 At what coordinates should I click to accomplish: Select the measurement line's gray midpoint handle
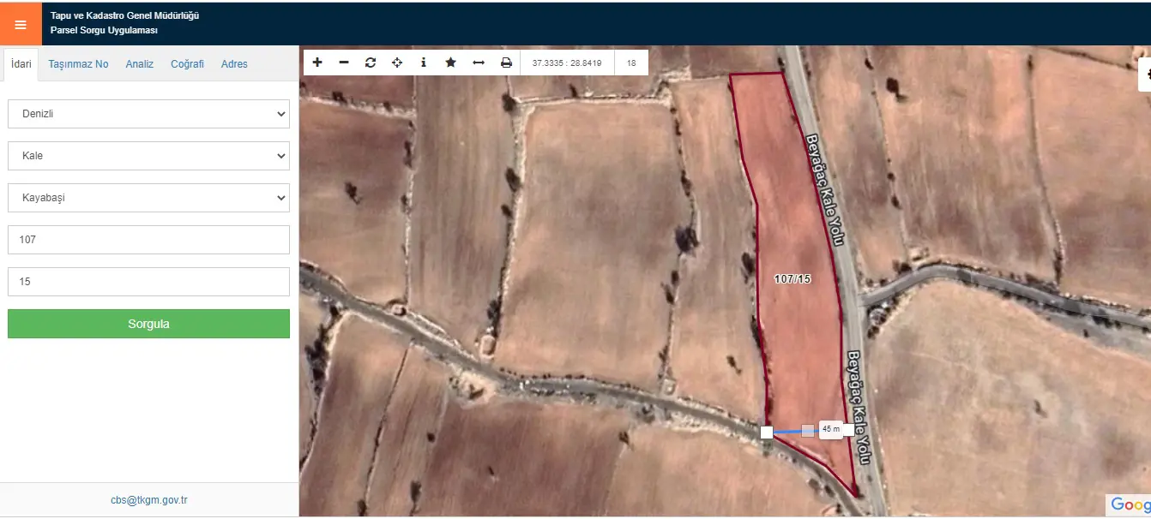pos(807,431)
